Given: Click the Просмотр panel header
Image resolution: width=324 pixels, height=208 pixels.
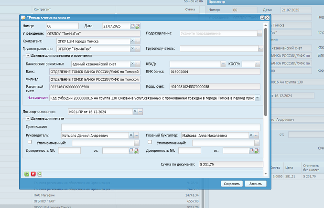Looking at the screenshot, I should (266, 2).
